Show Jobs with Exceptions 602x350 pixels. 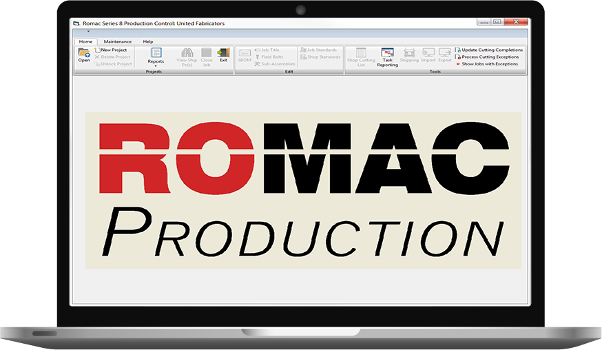(x=486, y=64)
